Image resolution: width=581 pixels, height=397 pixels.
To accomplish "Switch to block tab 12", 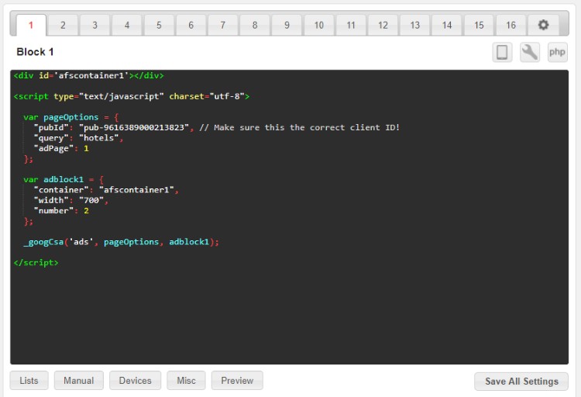I will click(x=383, y=26).
